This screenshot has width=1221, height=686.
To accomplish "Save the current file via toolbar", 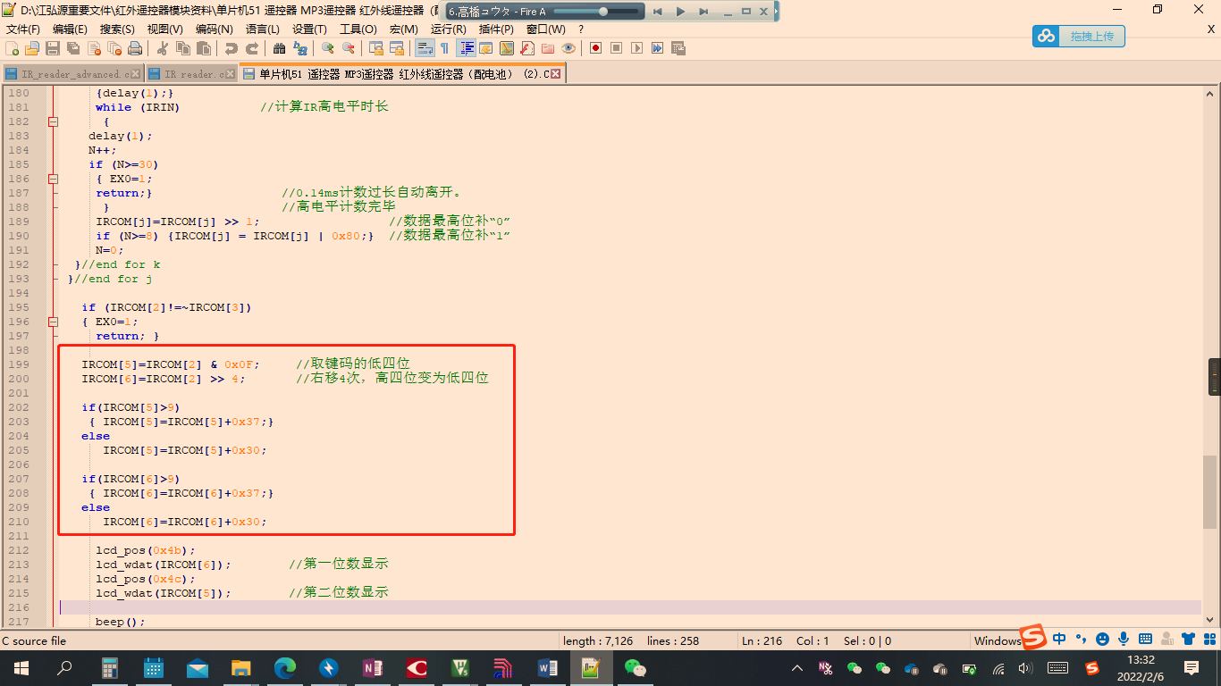I will point(53,48).
